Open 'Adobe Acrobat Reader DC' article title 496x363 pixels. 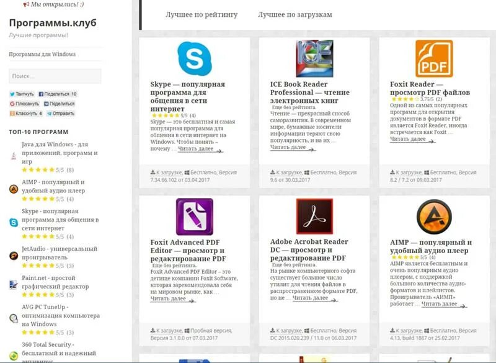[x=309, y=249]
